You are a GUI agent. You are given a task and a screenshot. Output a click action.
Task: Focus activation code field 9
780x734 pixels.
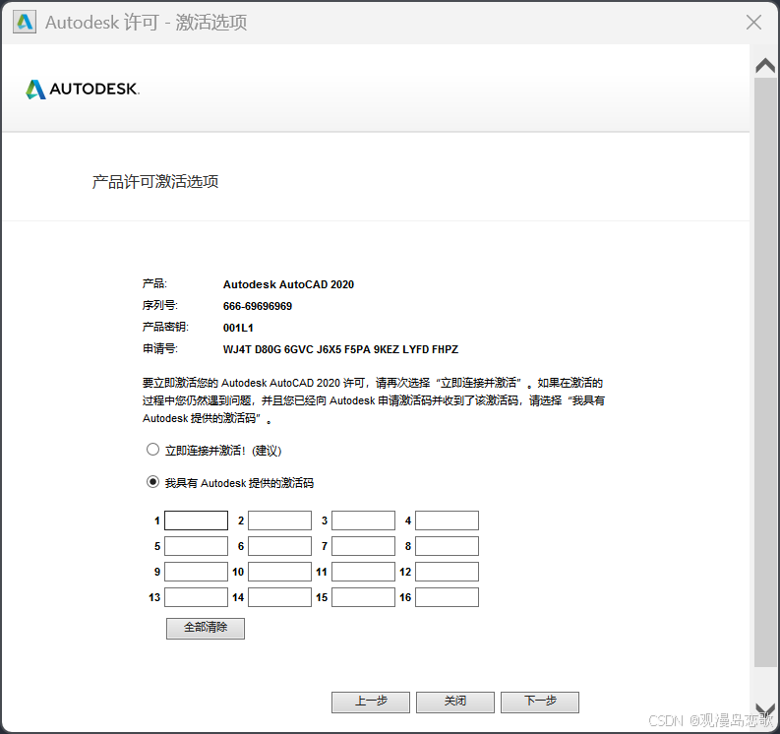196,572
